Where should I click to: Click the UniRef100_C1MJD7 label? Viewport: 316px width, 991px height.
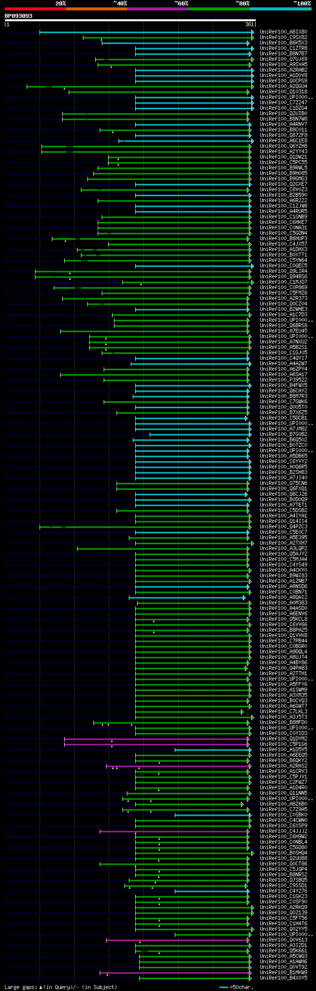coord(283,282)
